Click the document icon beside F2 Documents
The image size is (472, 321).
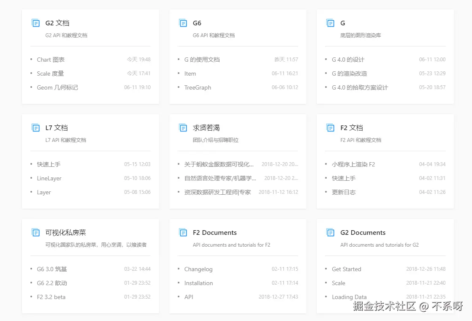point(183,232)
